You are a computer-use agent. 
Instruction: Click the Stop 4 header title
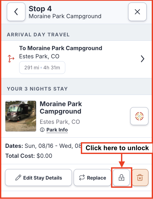click(40, 9)
